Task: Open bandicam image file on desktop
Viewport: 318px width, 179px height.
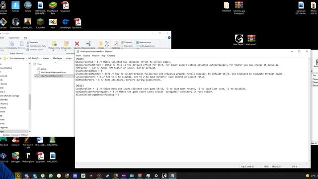Action: coord(301,8)
